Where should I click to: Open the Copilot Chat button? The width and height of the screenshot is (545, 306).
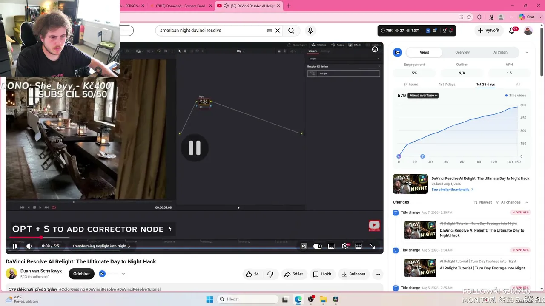[x=527, y=17]
